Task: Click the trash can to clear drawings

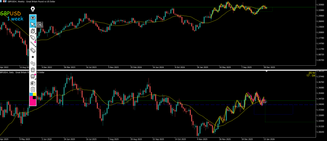Action: [33, 70]
